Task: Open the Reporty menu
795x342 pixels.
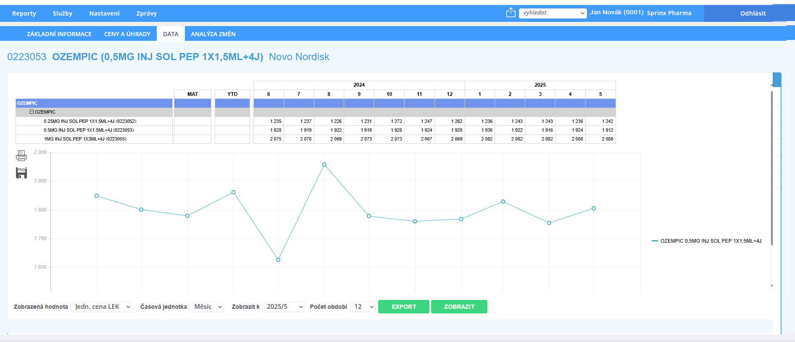Action: 24,13
